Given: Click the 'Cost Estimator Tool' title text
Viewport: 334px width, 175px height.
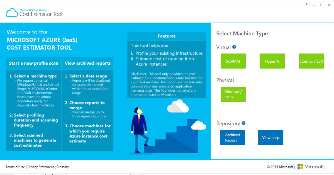Looking at the screenshot, I should tap(41, 14).
